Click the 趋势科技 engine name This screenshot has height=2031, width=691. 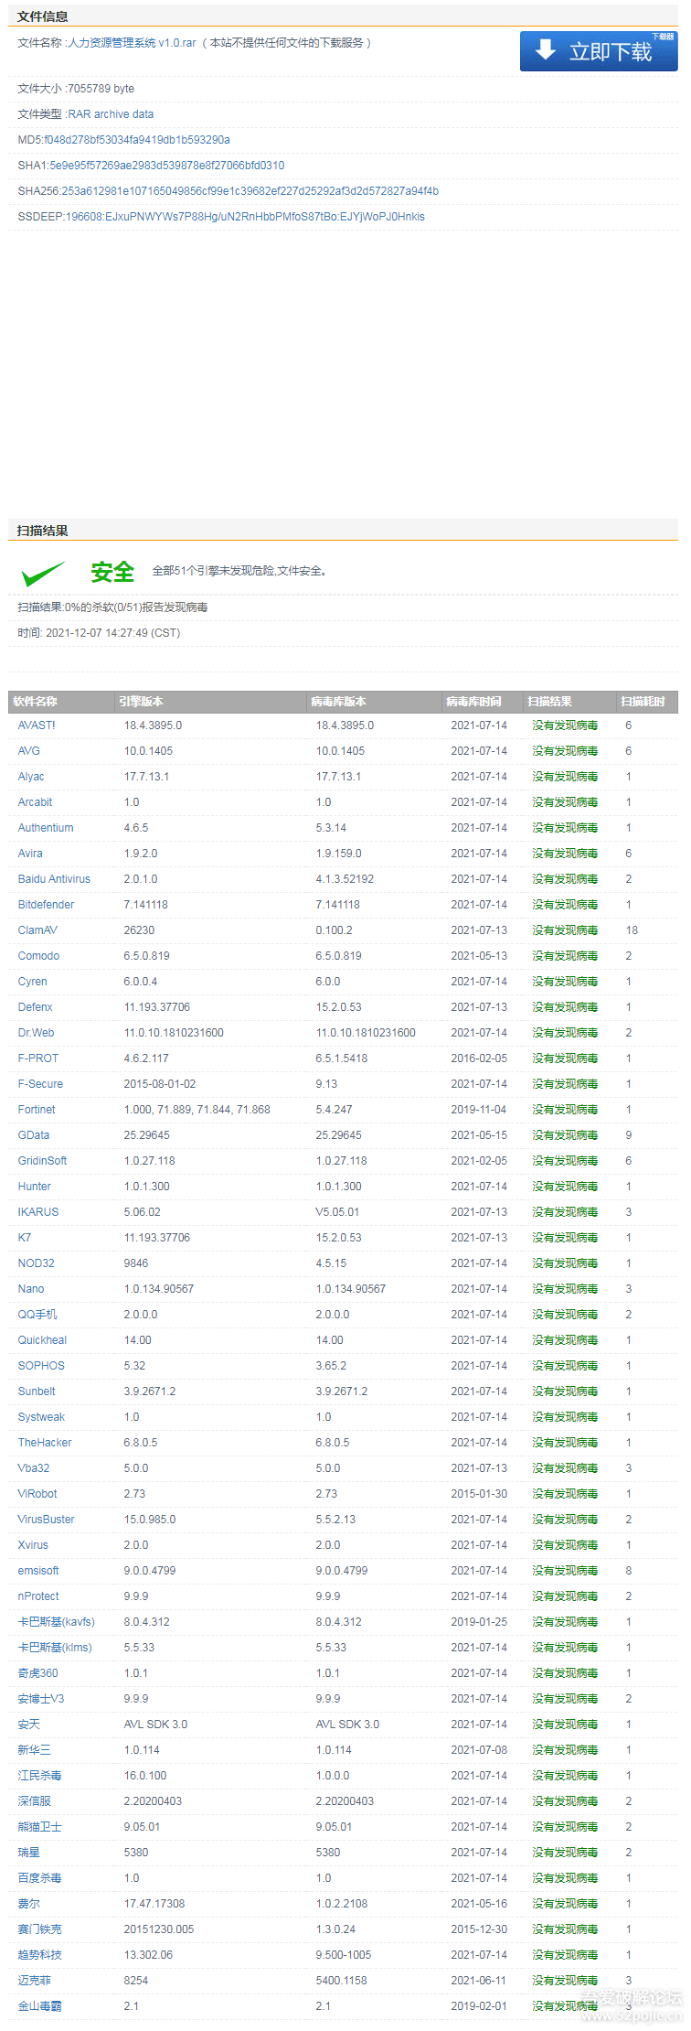(40, 1955)
